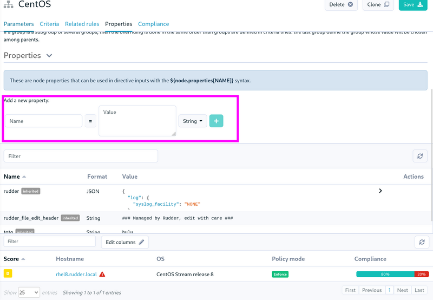Clone the CentOS group
Screen dimensions: 433x300
378,5
